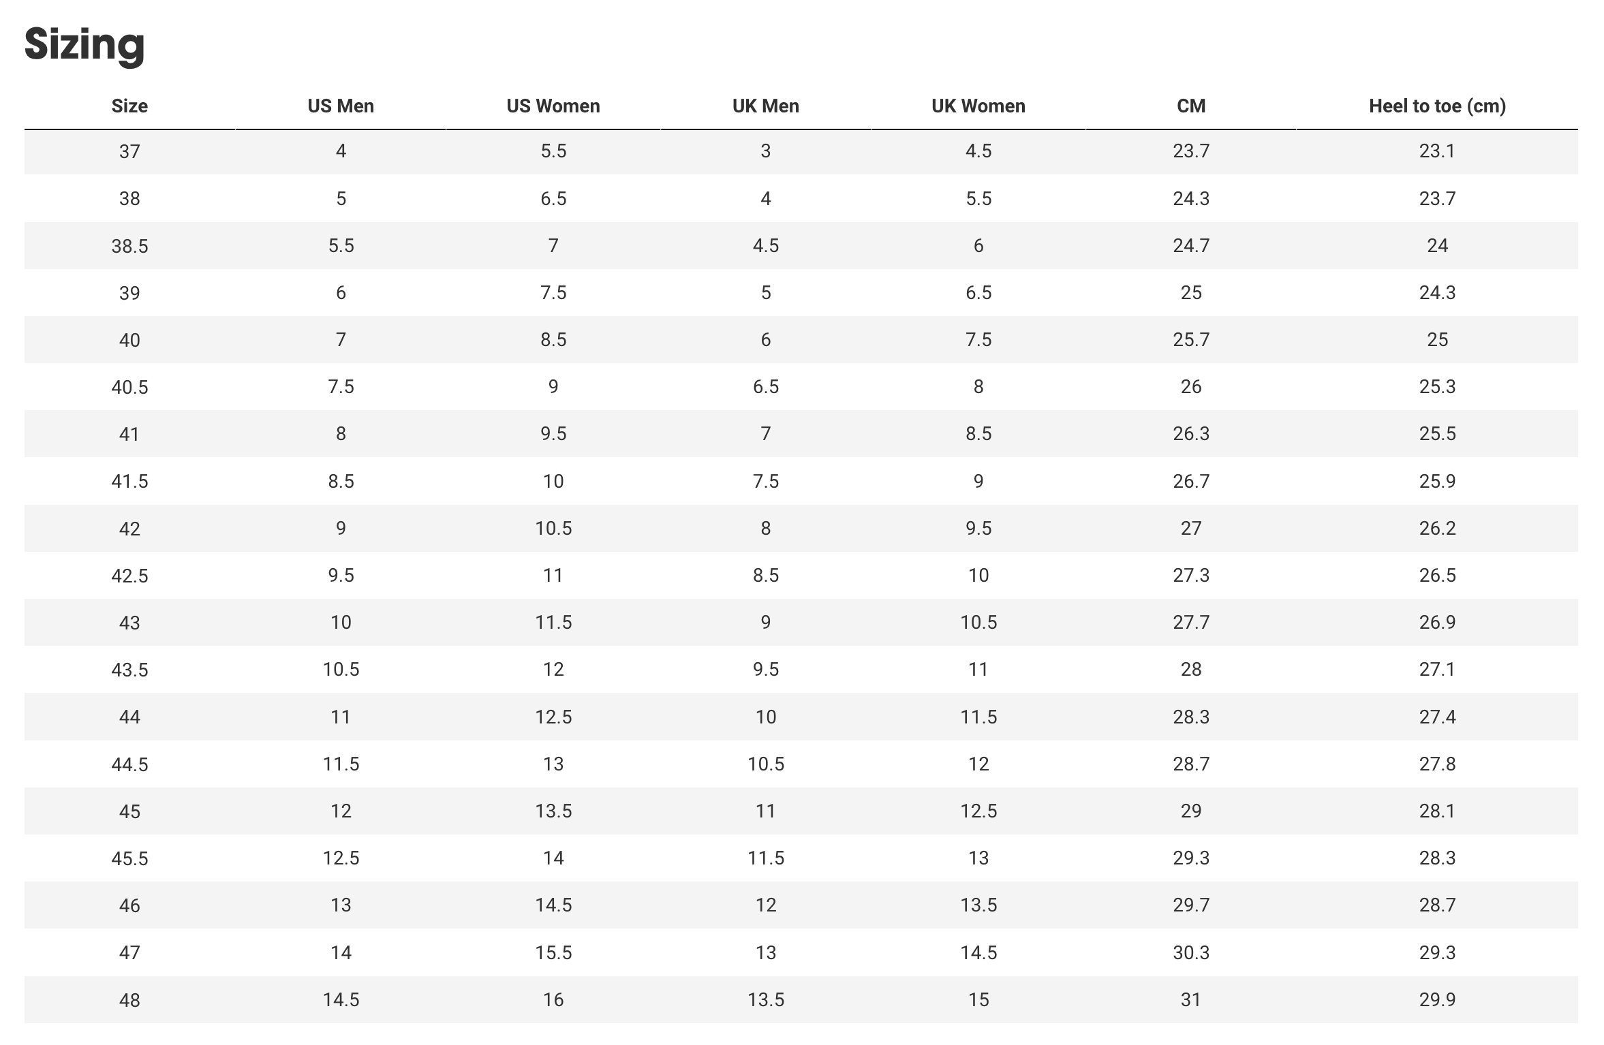Viewport: 1604px width, 1045px height.
Task: Click the heel to toe value 23.1
Action: pyautogui.click(x=1437, y=151)
